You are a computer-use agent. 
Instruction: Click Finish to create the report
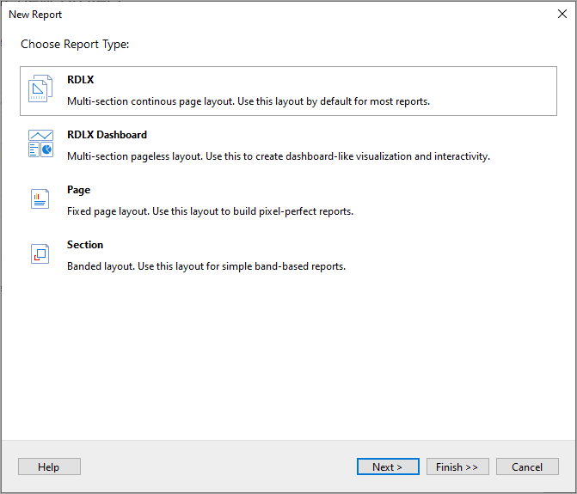click(457, 467)
